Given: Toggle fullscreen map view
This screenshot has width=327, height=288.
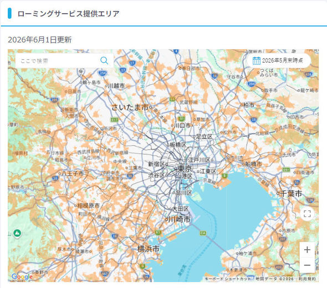Looking at the screenshot, I should [x=307, y=214].
